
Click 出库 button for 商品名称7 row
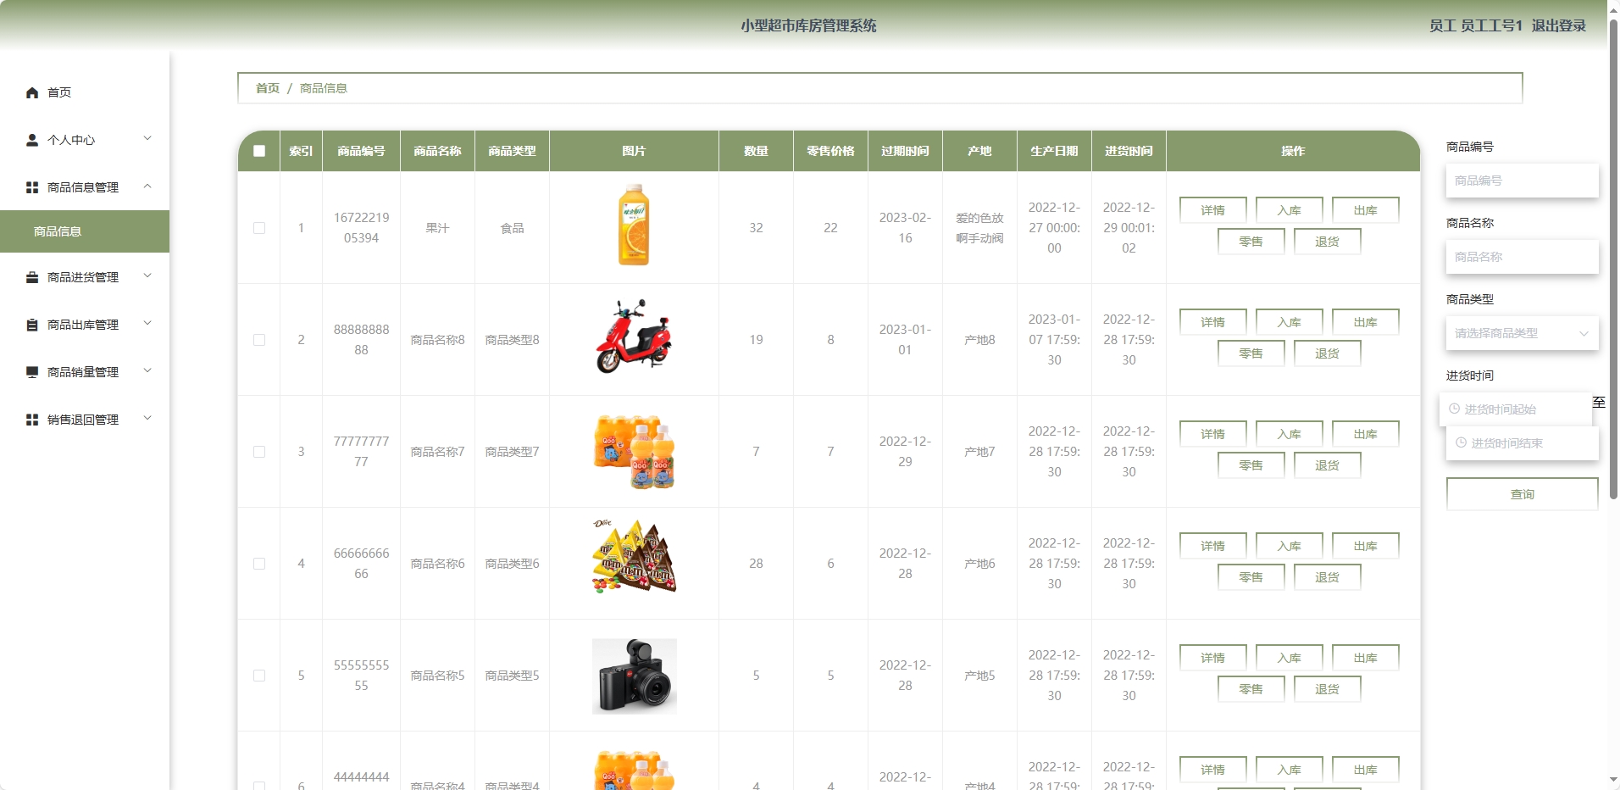[1365, 434]
